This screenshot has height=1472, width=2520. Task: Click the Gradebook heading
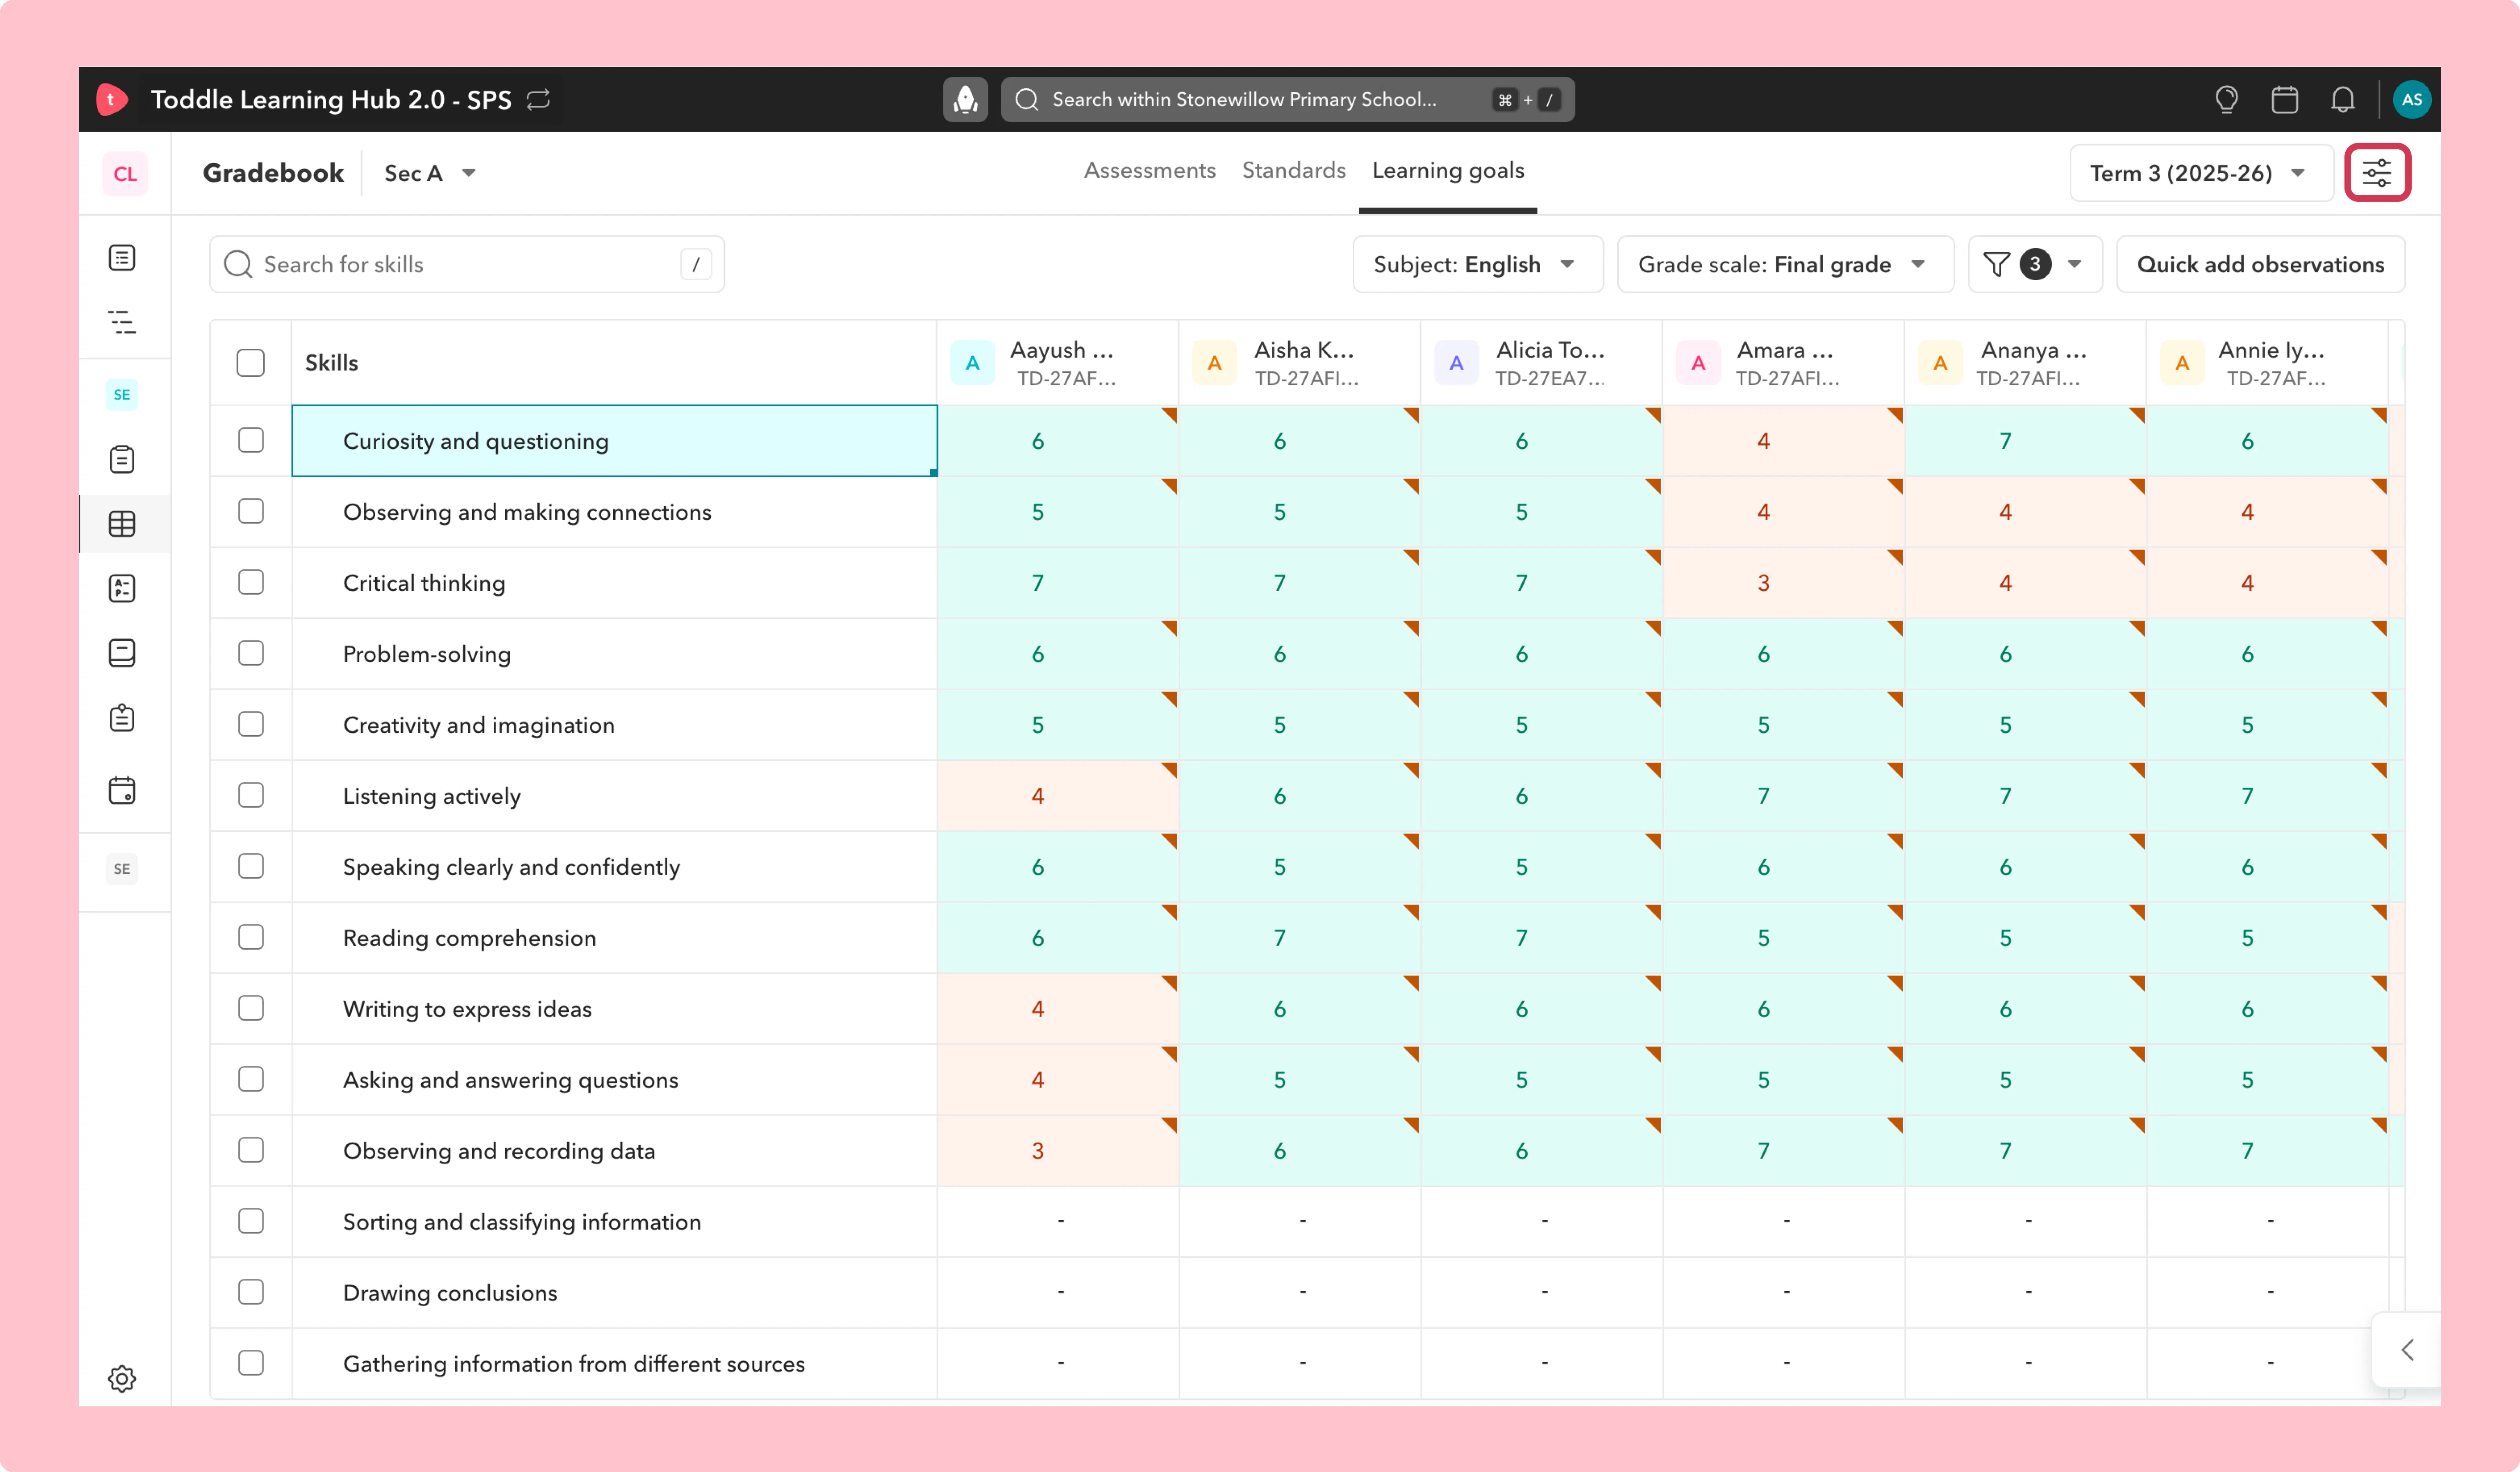pos(273,173)
